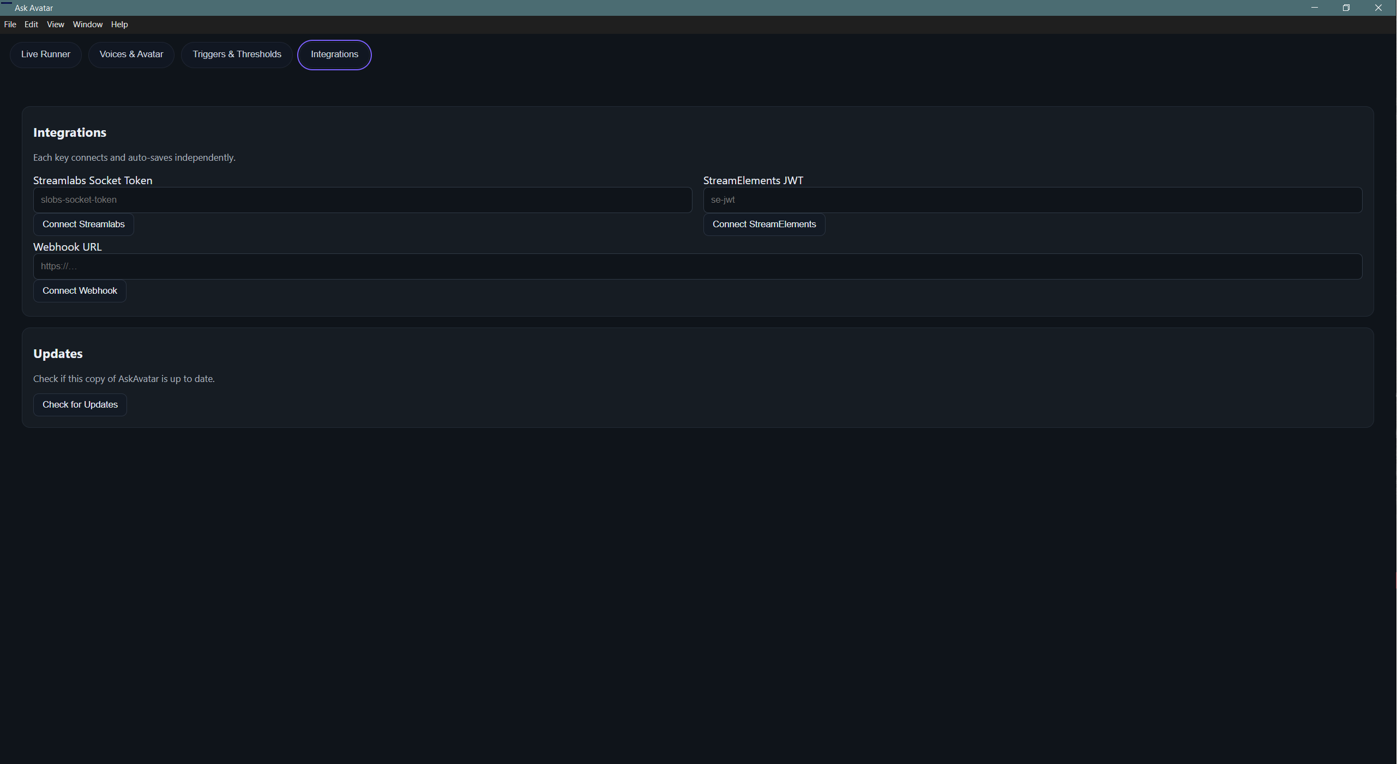Open the Window menu
Image resolution: width=1397 pixels, height=764 pixels.
[x=87, y=24]
